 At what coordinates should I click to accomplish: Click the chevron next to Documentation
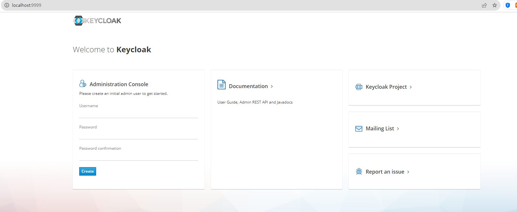(x=272, y=86)
